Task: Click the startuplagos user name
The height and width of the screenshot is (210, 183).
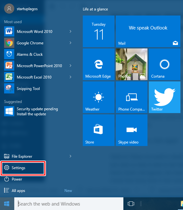Action: click(x=27, y=9)
